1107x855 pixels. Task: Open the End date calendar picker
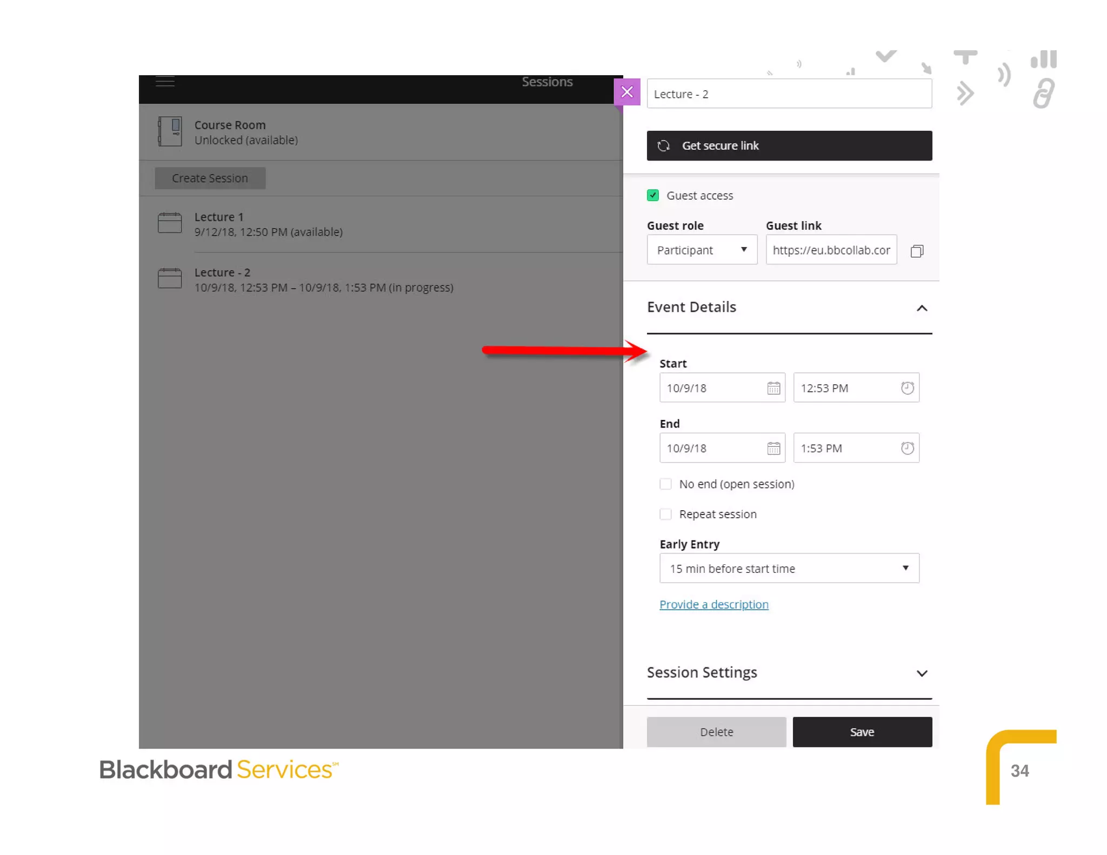click(x=773, y=448)
